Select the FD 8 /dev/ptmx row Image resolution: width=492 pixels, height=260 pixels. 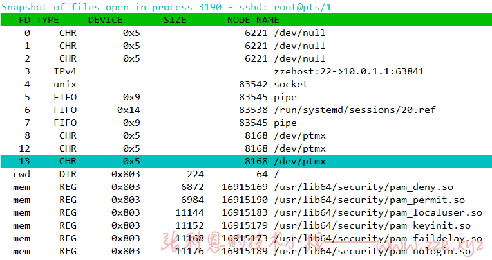pyautogui.click(x=246, y=135)
